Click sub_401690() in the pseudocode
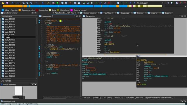This screenshot has height=105, width=187. (x=53, y=53)
